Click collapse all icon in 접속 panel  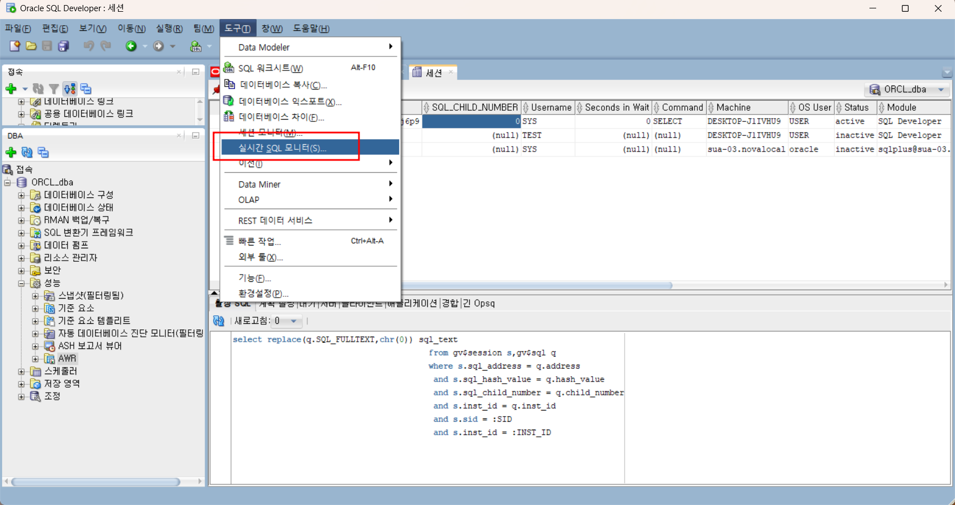click(86, 89)
